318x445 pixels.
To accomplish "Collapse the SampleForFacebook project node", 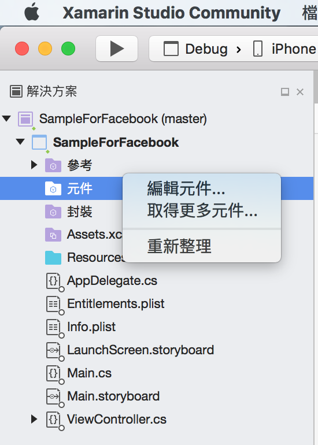I will [x=20, y=142].
